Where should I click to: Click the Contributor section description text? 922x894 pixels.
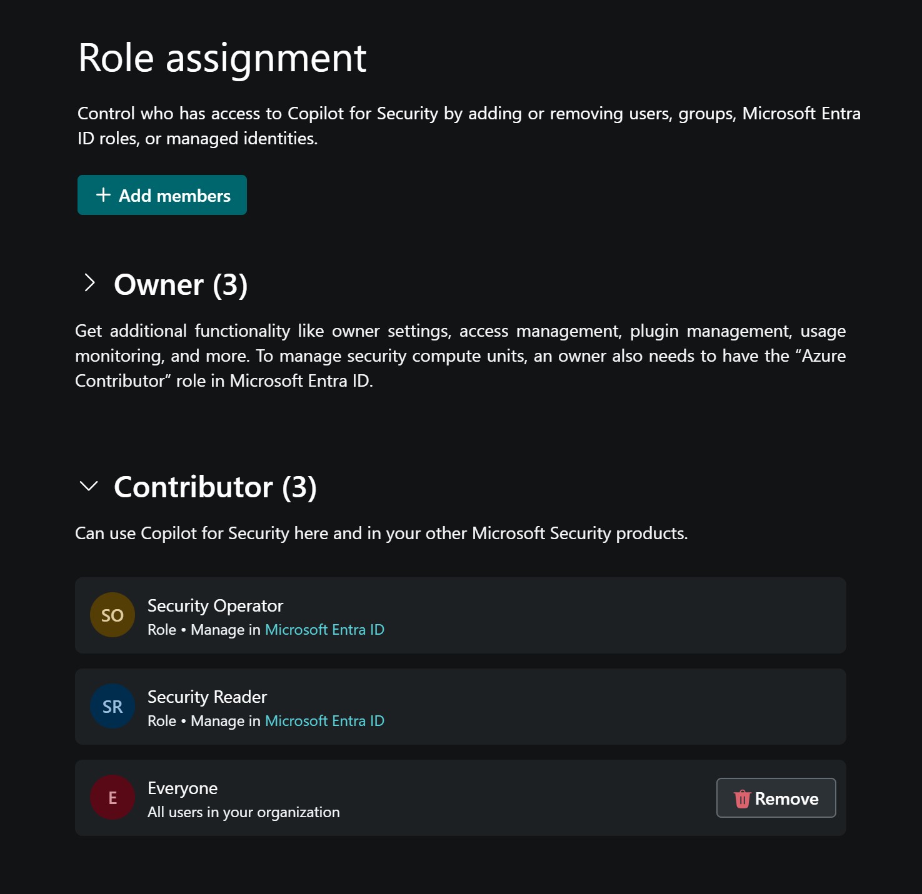click(x=381, y=534)
